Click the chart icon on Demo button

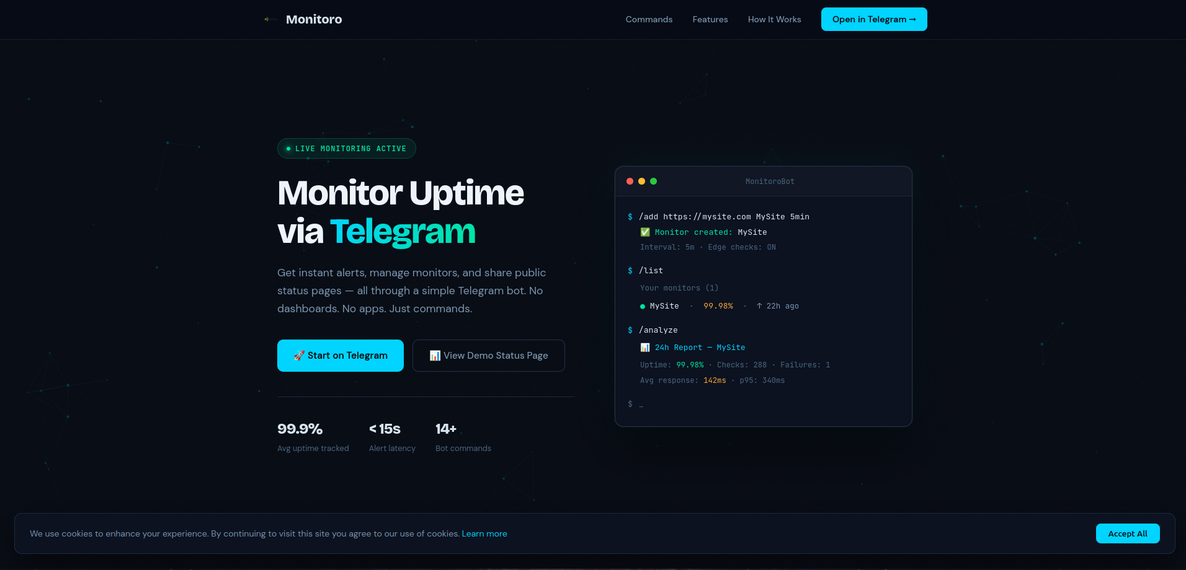click(x=435, y=356)
